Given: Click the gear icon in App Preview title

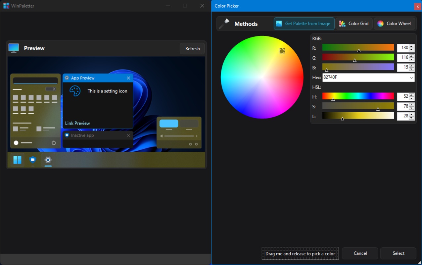Looking at the screenshot, I should (67, 78).
